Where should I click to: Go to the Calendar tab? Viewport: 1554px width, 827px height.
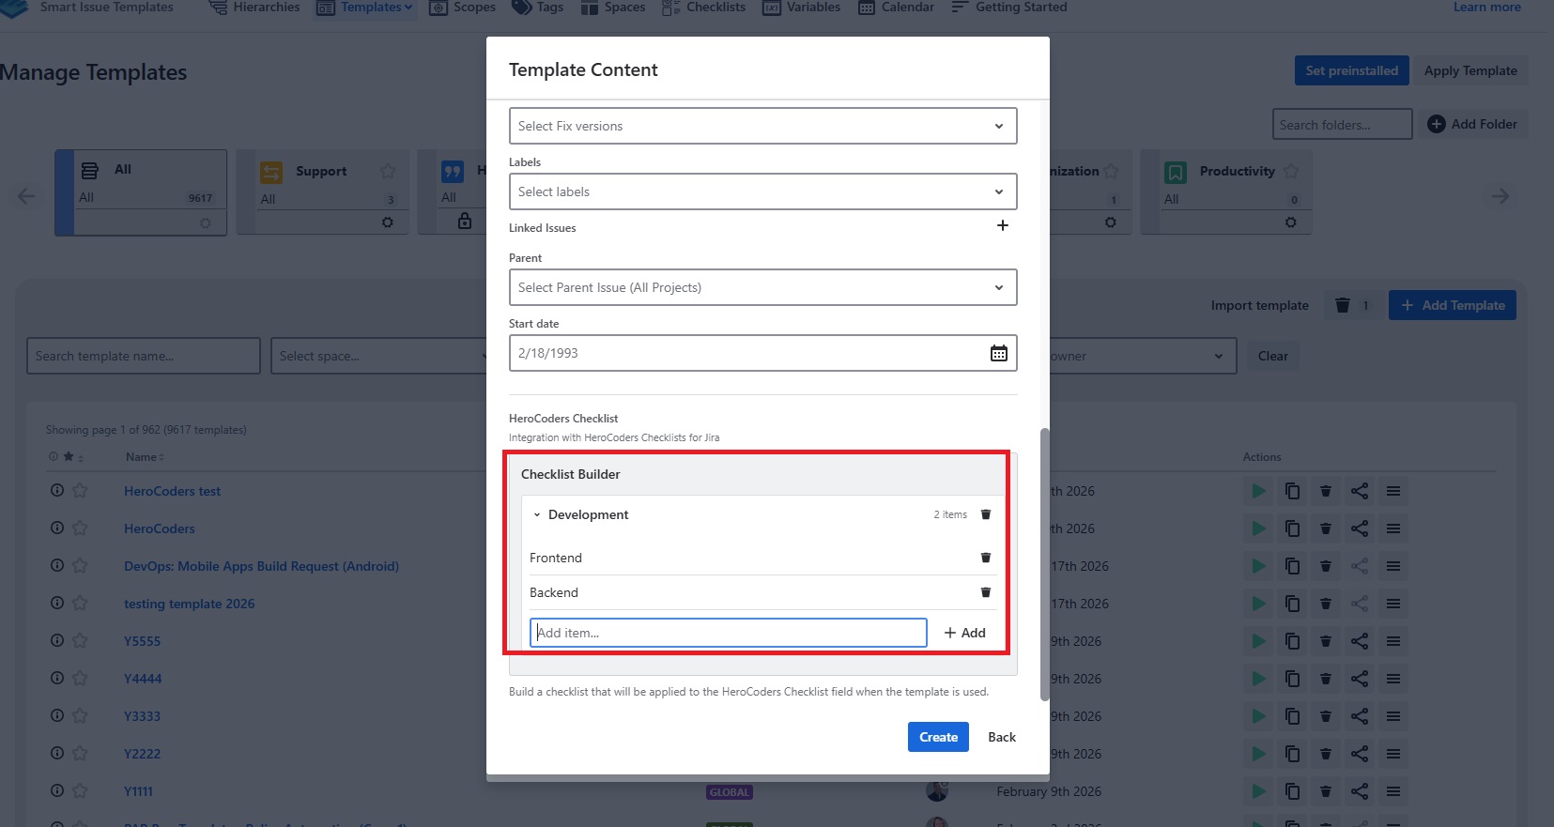click(897, 8)
